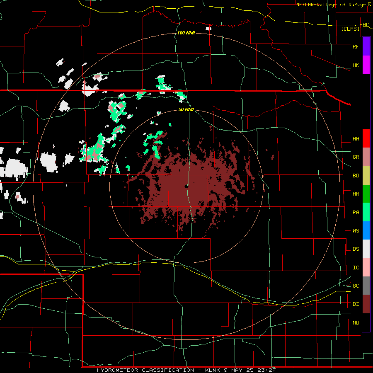Click the yellow BD big drops swatch
This screenshot has width=373, height=373.
[366, 176]
